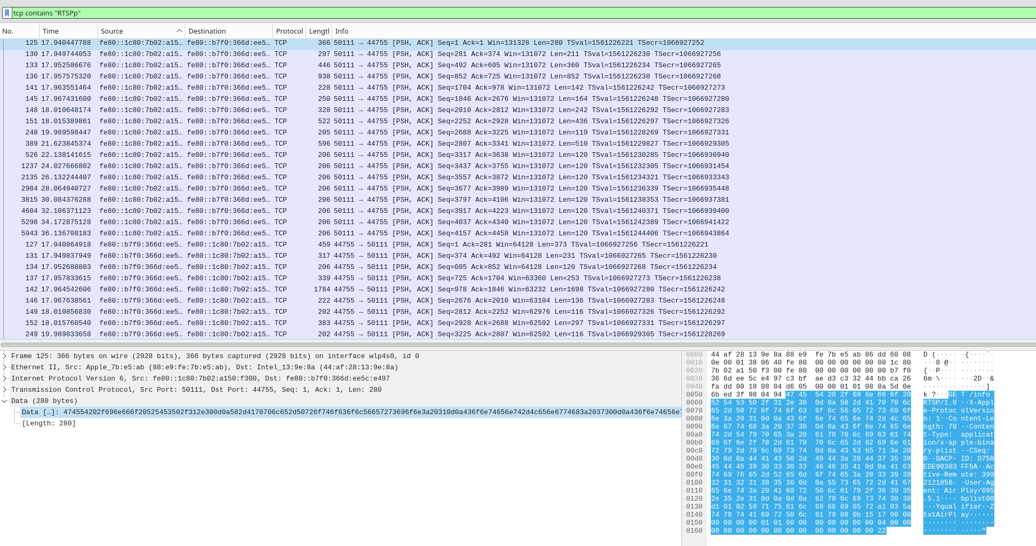Click ASCII text 'txtAirPl' in byte pane
The height and width of the screenshot is (546, 1036).
(940, 515)
